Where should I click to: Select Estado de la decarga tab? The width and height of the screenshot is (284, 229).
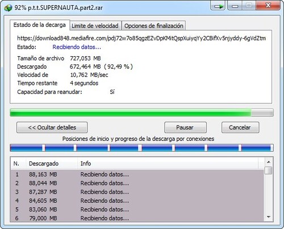[40, 25]
